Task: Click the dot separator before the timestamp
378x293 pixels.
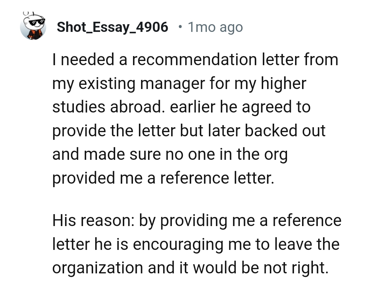Action: click(x=179, y=27)
